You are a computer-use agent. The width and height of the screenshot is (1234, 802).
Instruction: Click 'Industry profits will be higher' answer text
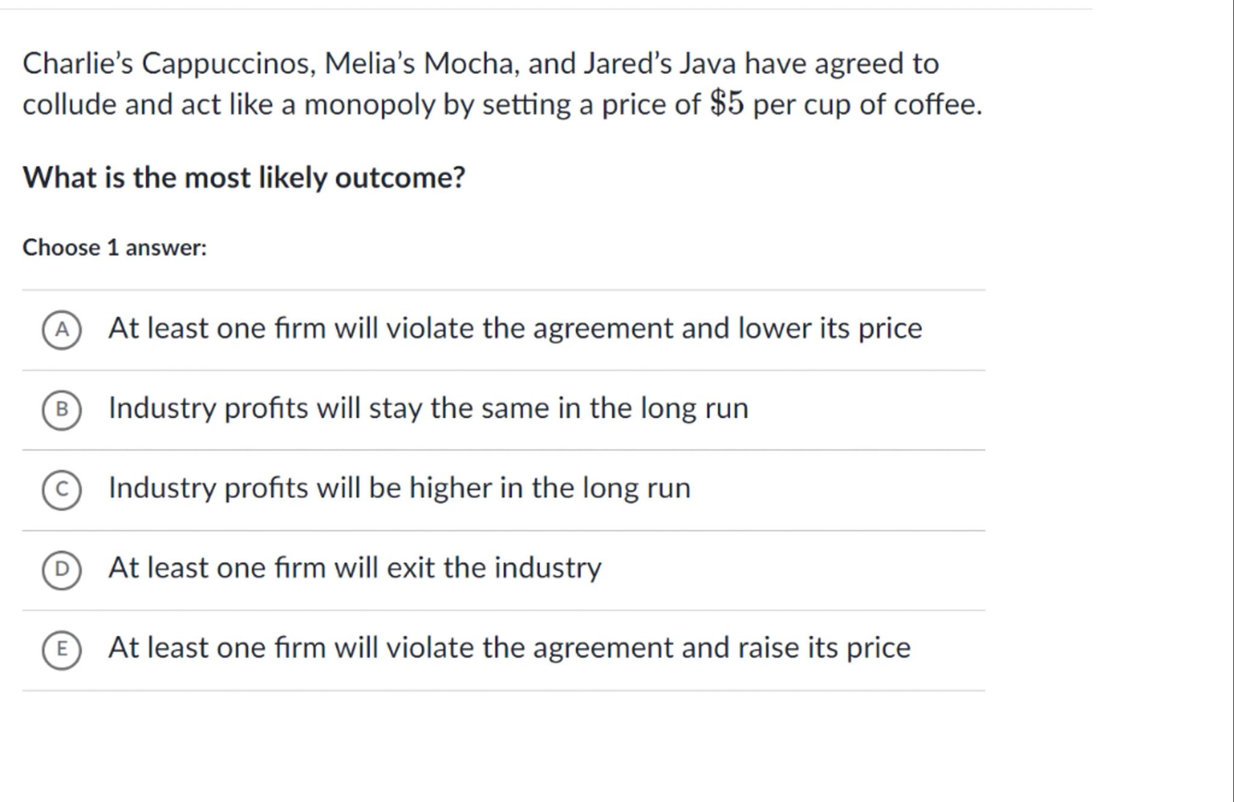(x=399, y=488)
